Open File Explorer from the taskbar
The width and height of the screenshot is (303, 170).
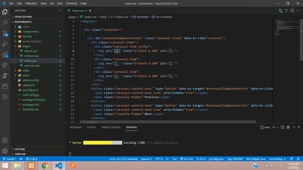[18, 166]
